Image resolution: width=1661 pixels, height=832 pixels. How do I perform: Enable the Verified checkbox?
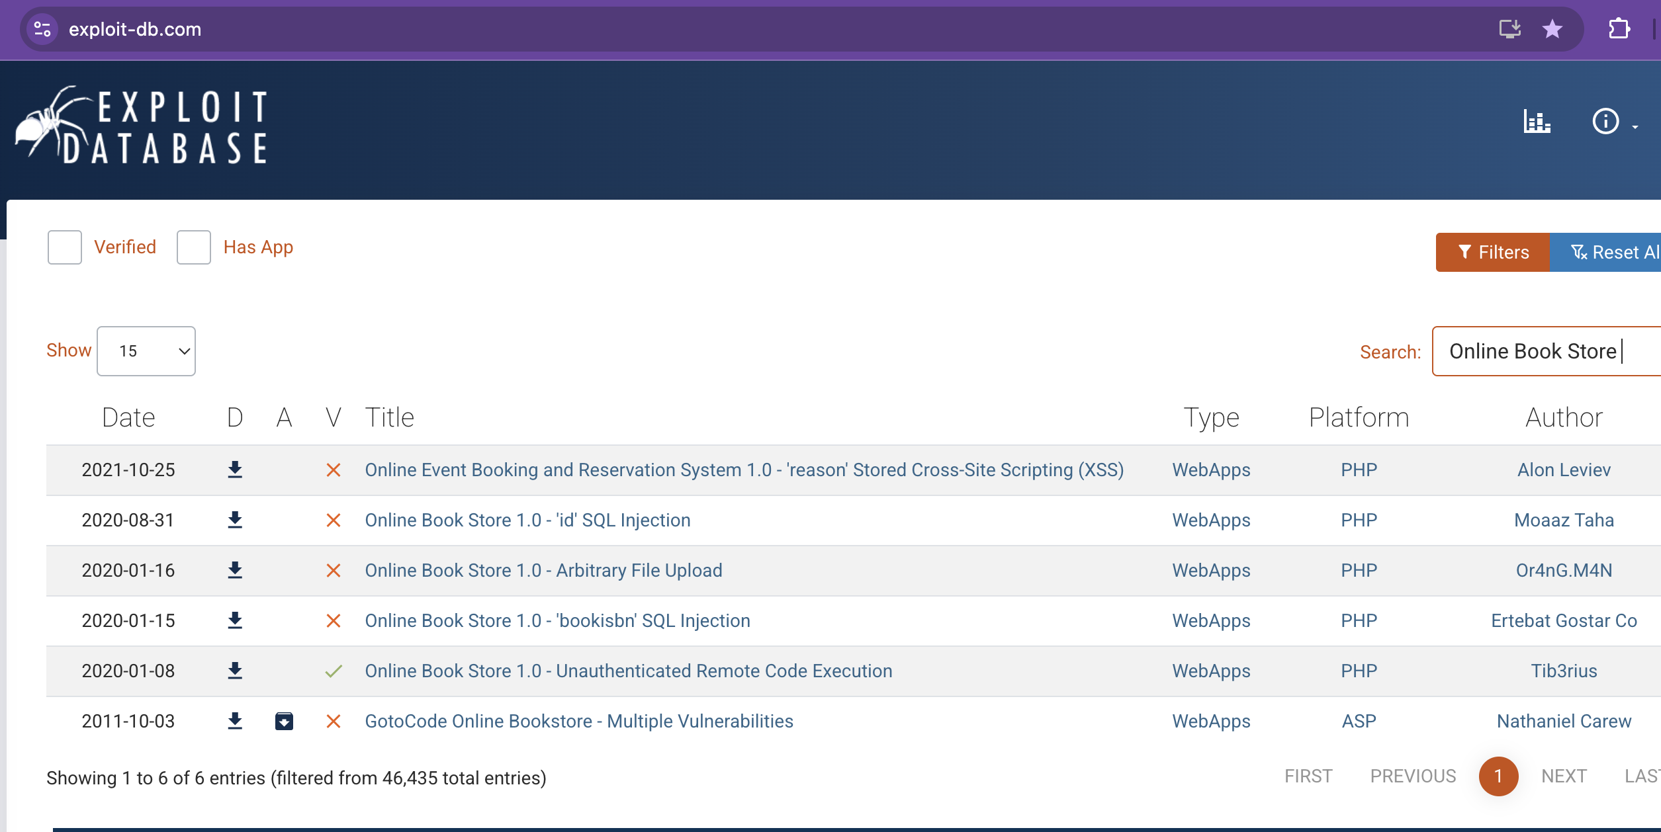point(65,247)
